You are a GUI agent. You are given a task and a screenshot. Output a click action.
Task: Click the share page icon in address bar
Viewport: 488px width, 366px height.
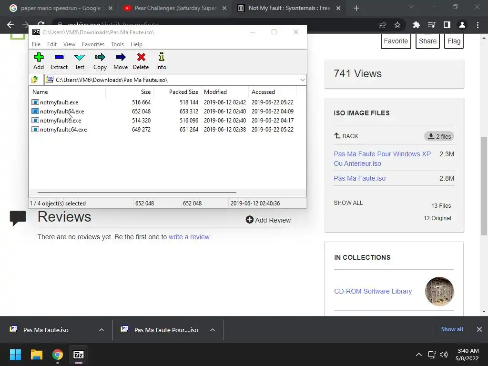click(x=382, y=25)
